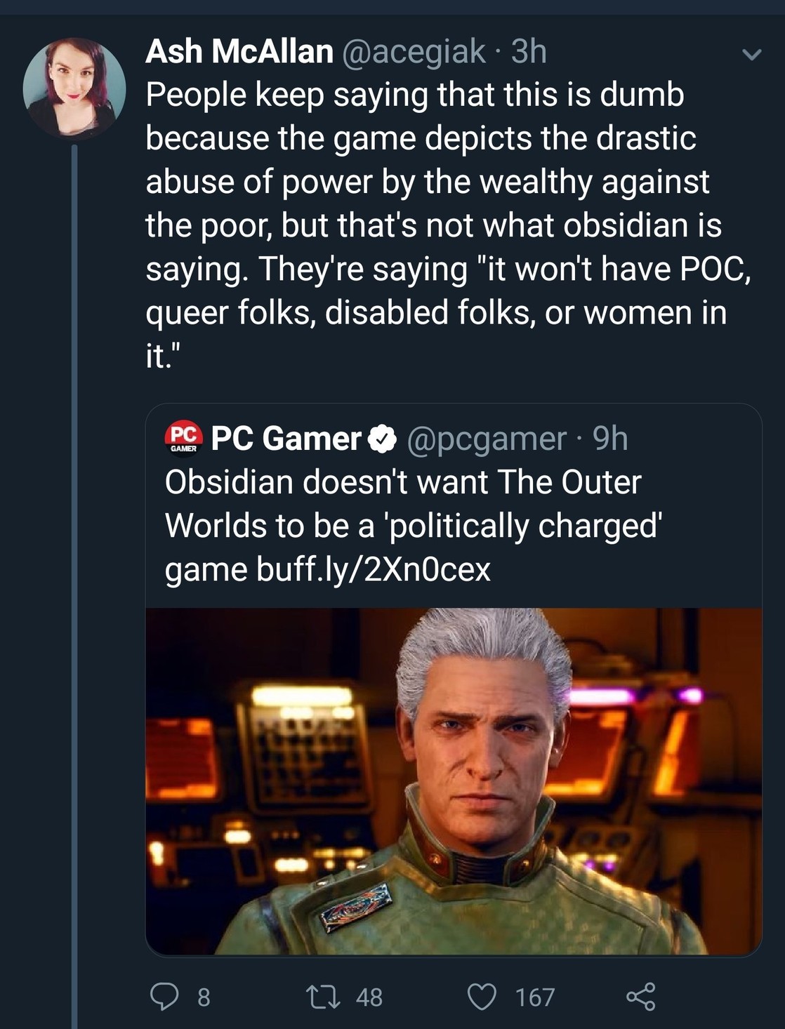View the Outer Worlds character image

pos(454,781)
